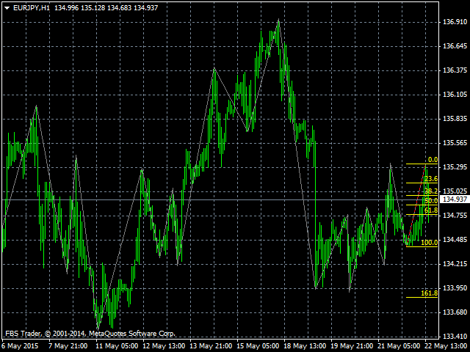470x352 pixels.
Task: Click the Fibonacci 61.8 level label
Action: (x=431, y=210)
